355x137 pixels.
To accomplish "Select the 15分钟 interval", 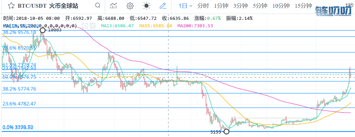I will point(303,6).
